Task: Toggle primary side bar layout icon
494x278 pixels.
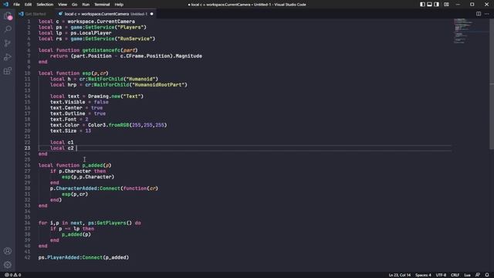Action: pyautogui.click(x=422, y=5)
